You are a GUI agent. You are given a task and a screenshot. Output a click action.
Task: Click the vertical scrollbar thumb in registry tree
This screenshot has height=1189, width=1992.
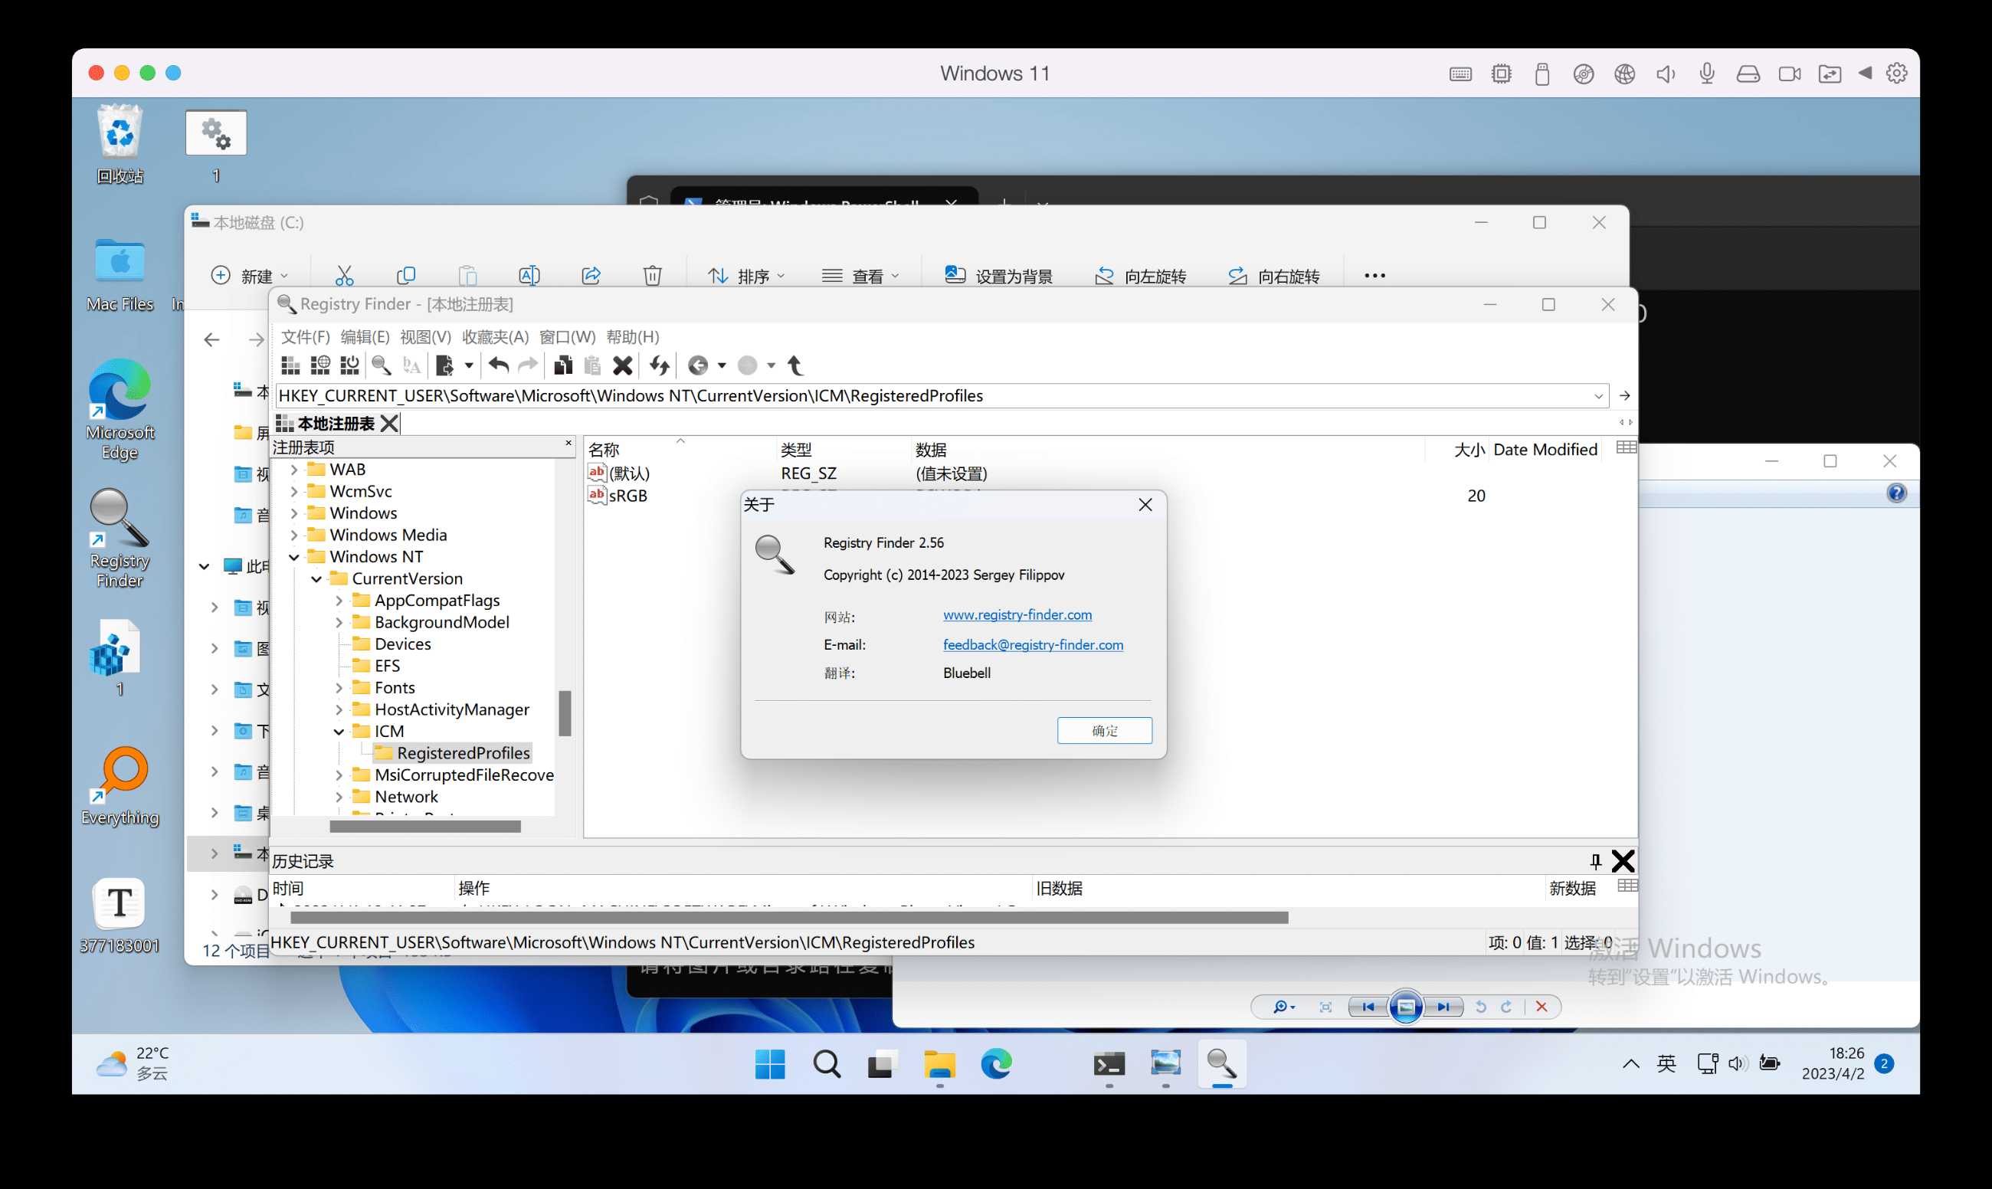click(565, 713)
